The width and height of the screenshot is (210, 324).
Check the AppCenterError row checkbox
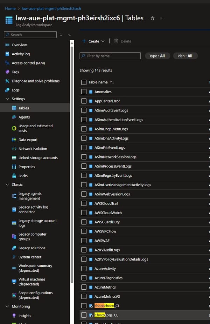pyautogui.click(x=84, y=101)
